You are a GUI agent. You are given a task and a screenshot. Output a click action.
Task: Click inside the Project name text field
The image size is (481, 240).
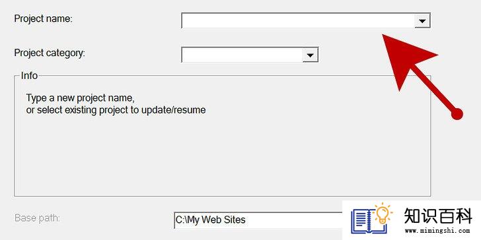298,21
